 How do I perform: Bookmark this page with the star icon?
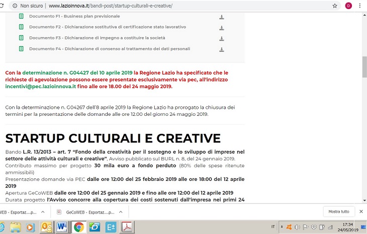[x=335, y=6]
